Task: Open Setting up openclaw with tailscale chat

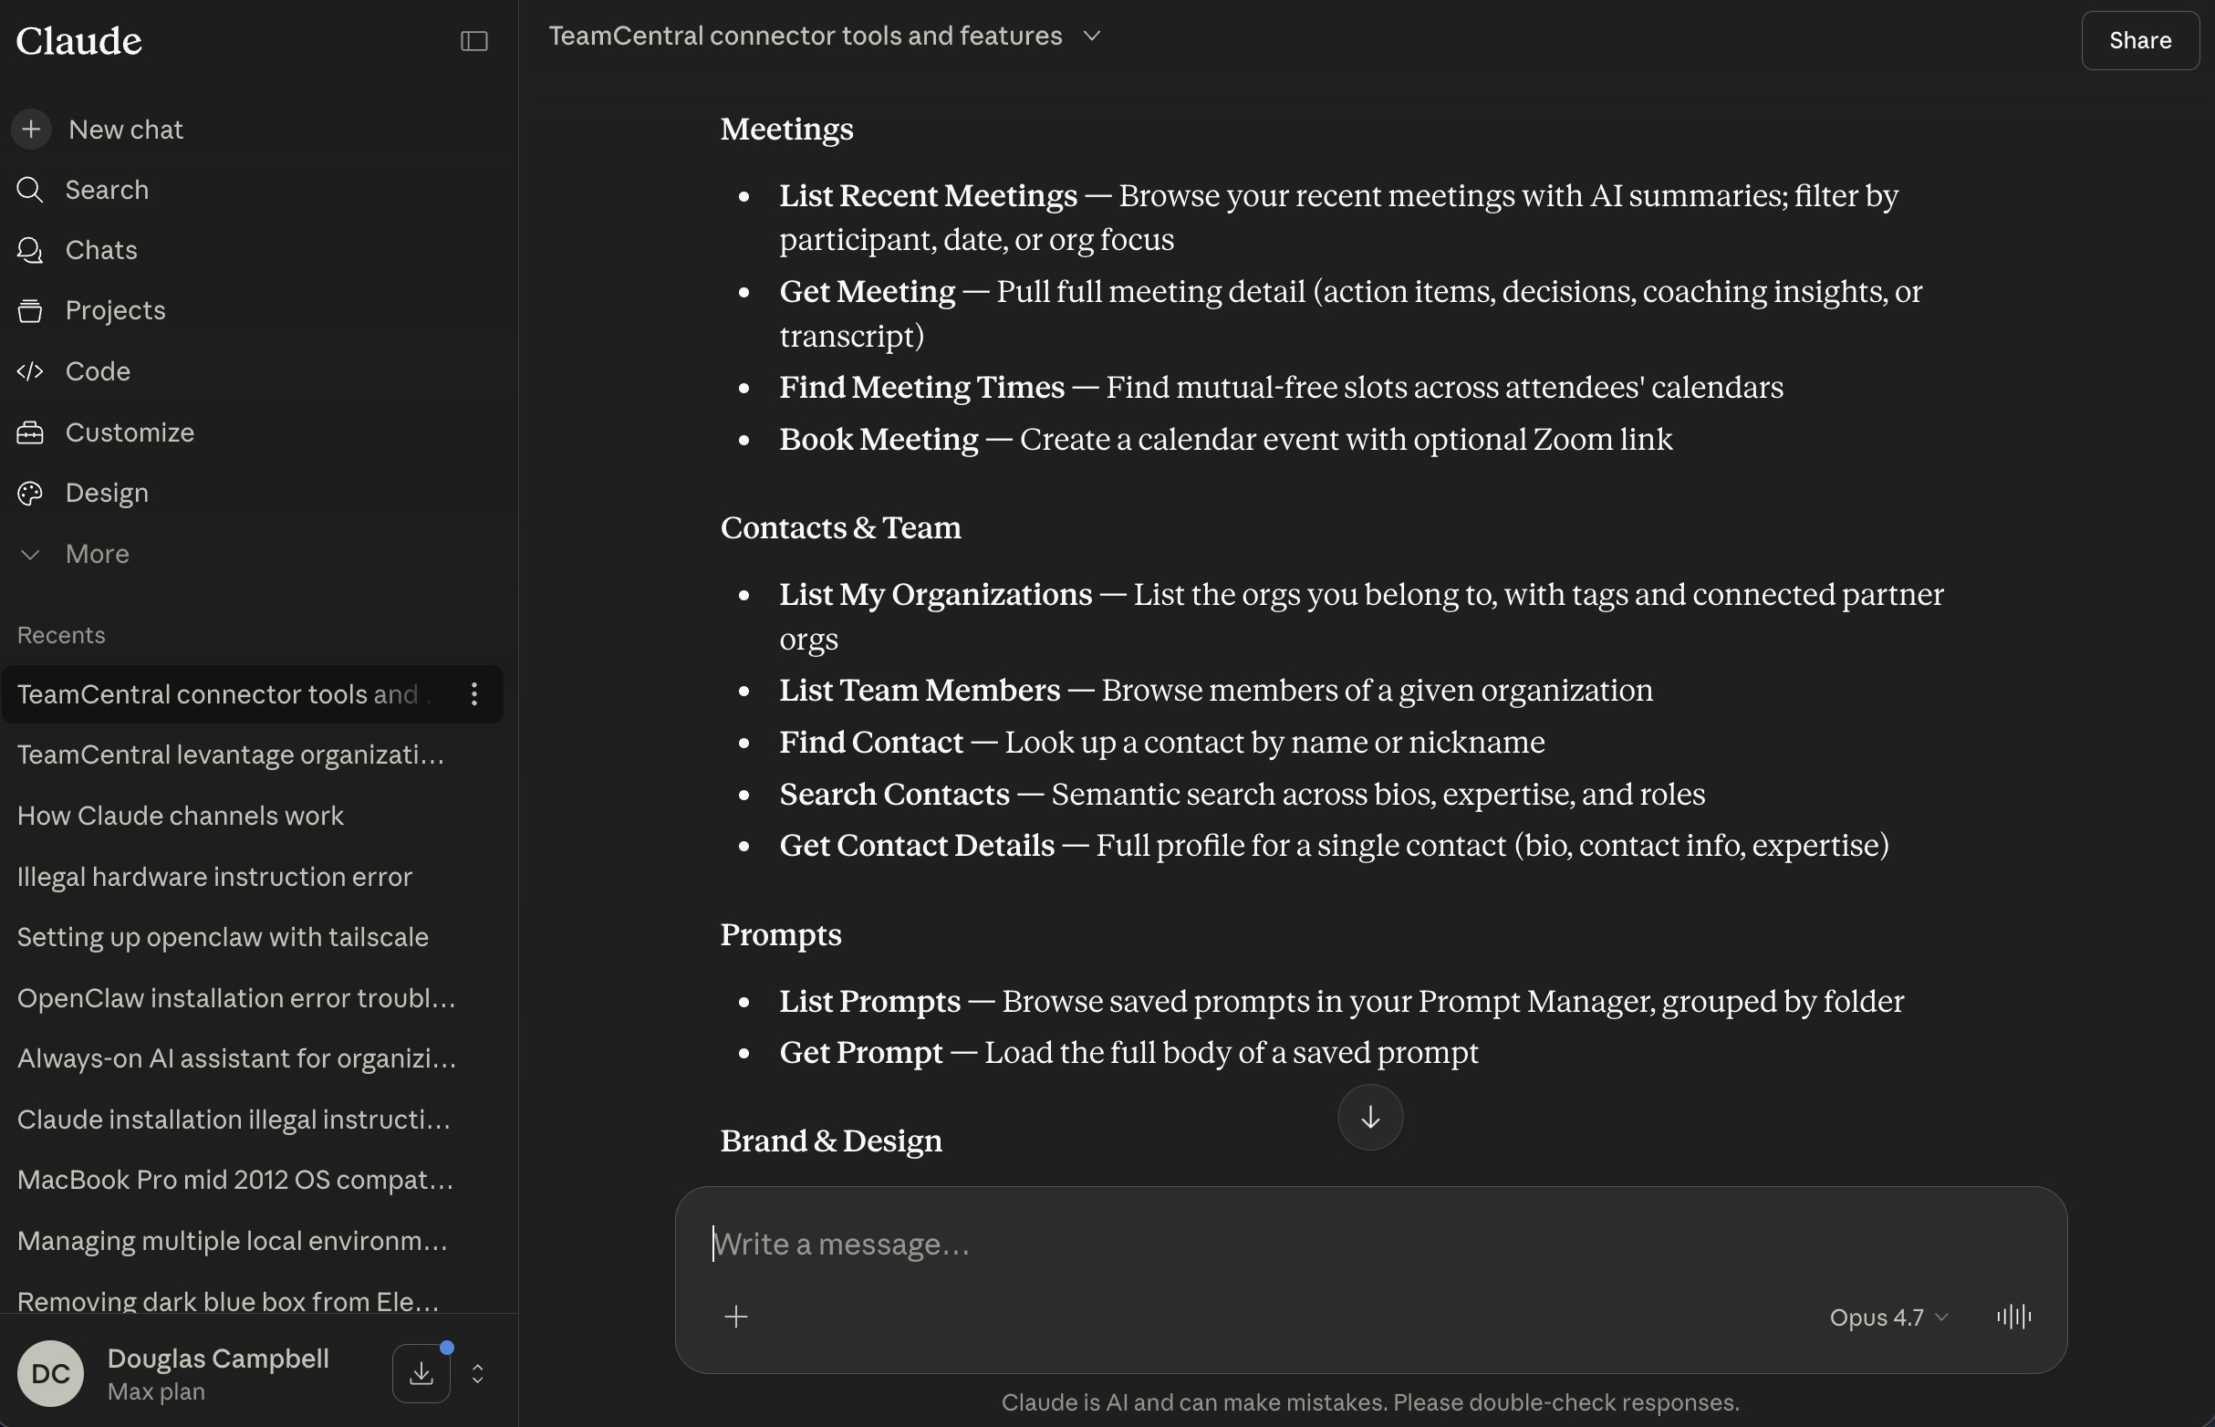Action: 252,937
